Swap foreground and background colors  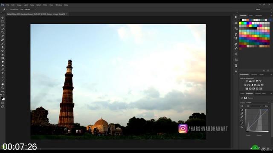pos(4,95)
